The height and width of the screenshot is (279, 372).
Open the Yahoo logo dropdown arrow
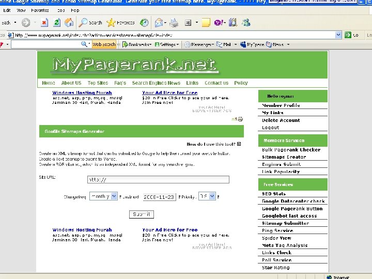[7, 44]
